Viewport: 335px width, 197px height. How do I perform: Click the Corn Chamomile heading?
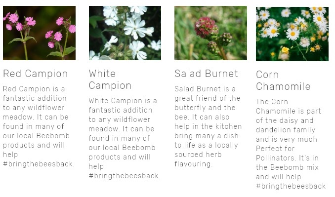tap(283, 80)
